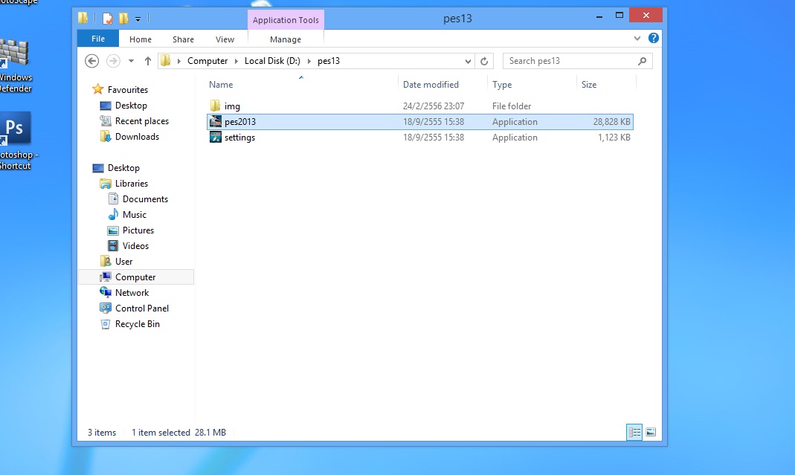Refresh the pes13 folder view
Image resolution: width=795 pixels, height=475 pixels.
(484, 61)
